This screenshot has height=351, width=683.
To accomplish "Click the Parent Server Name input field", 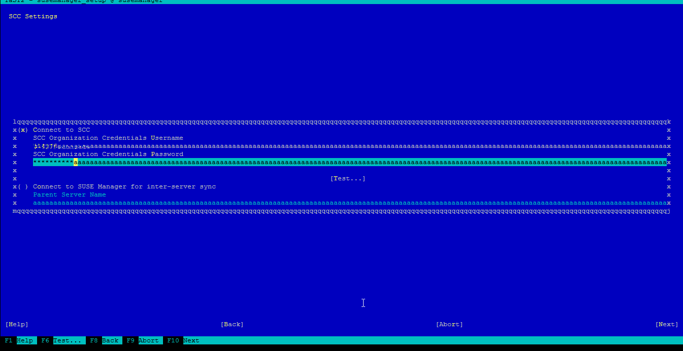I will (x=349, y=203).
